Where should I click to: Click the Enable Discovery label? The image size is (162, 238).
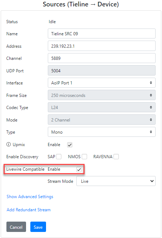tap(22, 157)
